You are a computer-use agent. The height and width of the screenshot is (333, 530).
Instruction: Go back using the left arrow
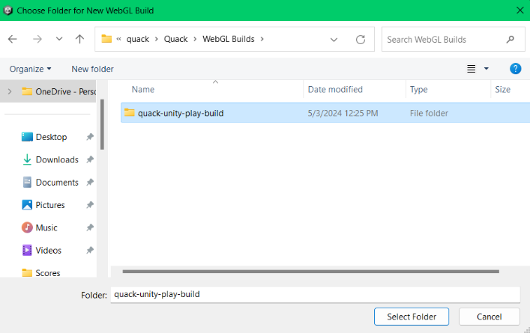pyautogui.click(x=13, y=39)
